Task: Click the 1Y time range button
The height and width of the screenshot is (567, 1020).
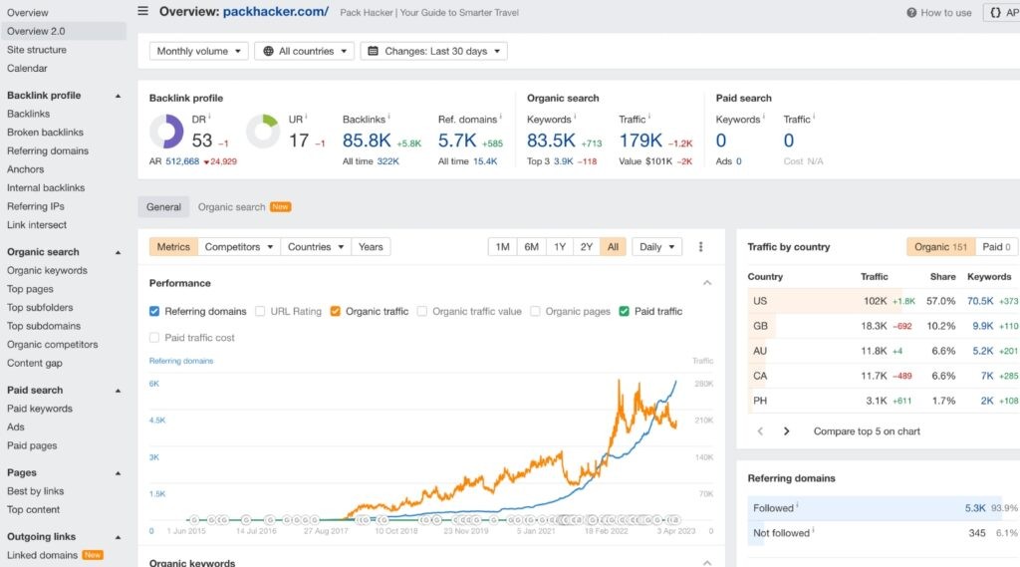Action: 559,247
